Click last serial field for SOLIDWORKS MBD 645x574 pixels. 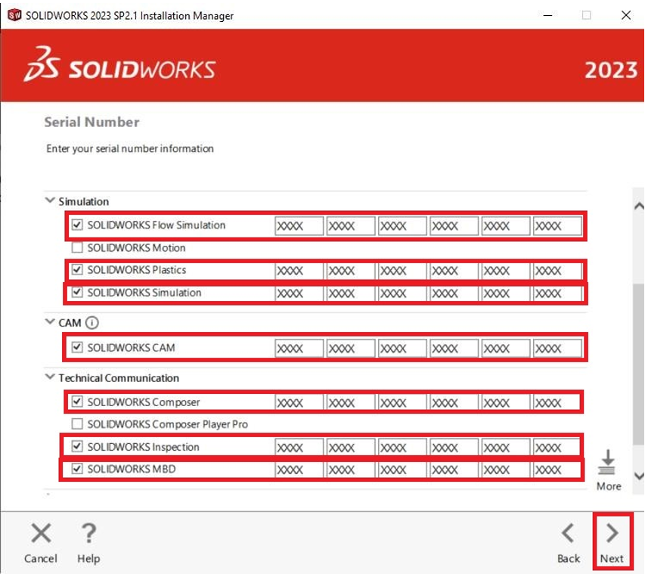point(557,470)
